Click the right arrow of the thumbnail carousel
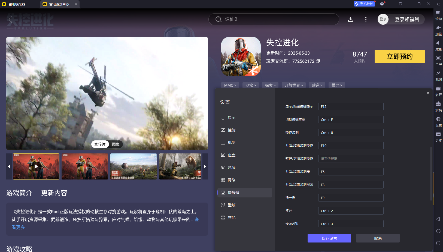Screen dimensions: 443x252 205,166
